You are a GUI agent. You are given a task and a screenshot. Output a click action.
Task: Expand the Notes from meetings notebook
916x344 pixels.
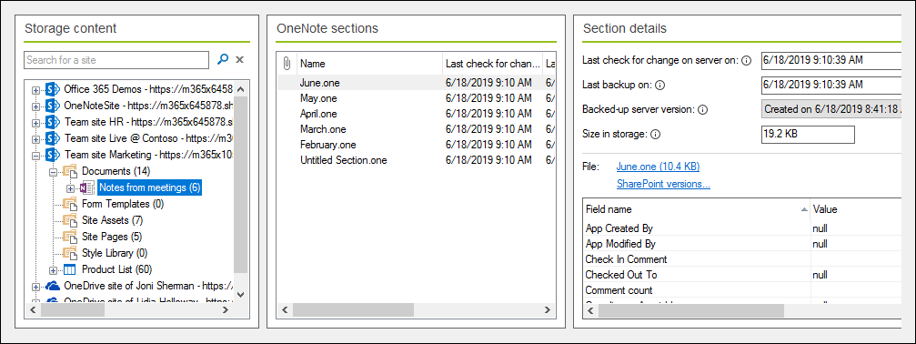click(71, 188)
